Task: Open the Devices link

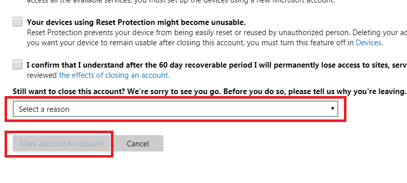Action: point(368,43)
